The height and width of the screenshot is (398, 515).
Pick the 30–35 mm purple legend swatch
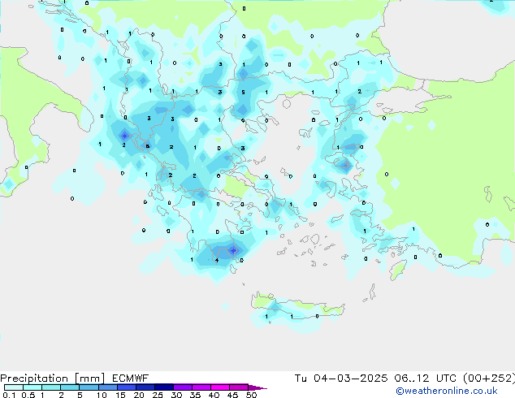coord(182,387)
